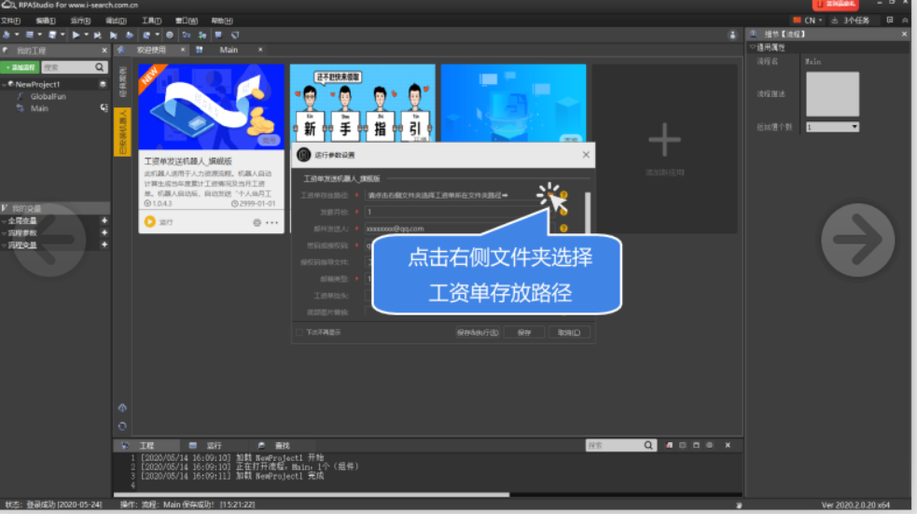Collapse the 流程变量 section
This screenshot has height=514, width=917.
pos(4,245)
